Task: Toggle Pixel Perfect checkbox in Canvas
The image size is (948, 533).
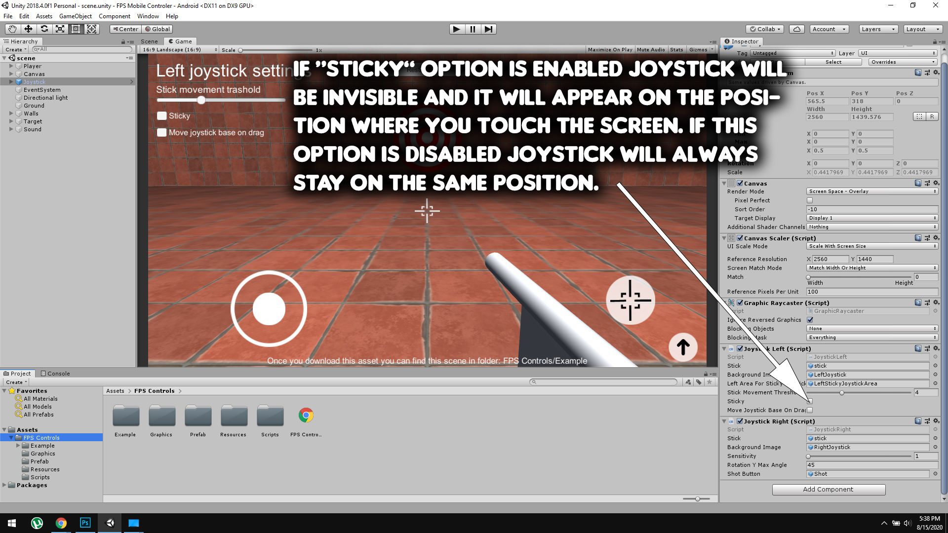Action: click(x=810, y=200)
